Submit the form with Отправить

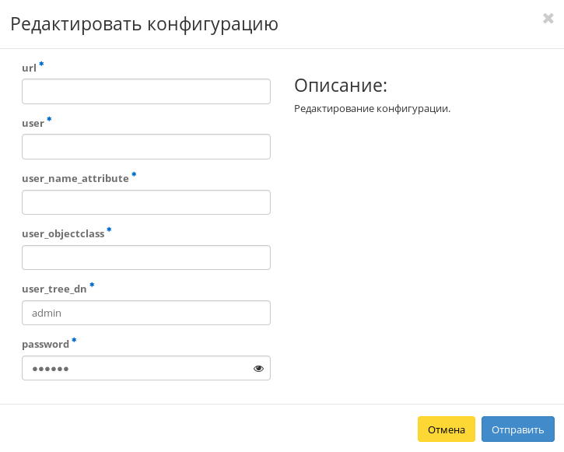tap(517, 429)
